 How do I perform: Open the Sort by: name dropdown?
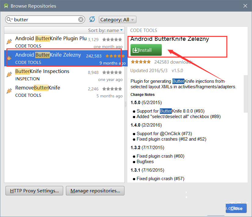(x=105, y=30)
